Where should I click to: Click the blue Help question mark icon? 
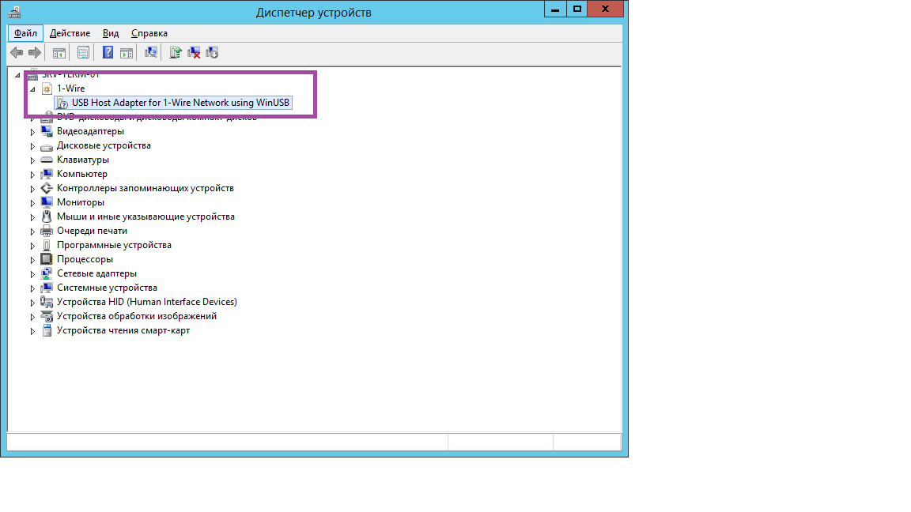(x=108, y=53)
